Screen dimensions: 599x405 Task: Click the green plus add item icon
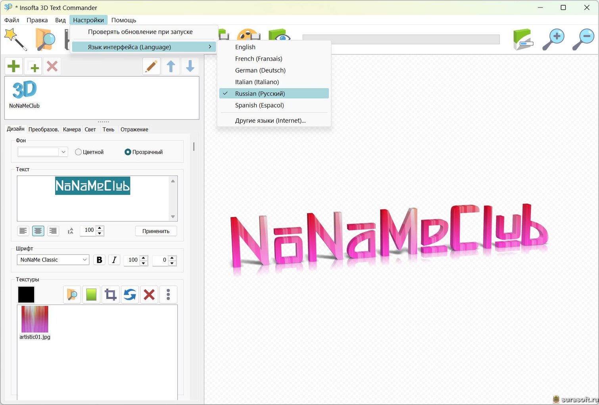tap(14, 66)
